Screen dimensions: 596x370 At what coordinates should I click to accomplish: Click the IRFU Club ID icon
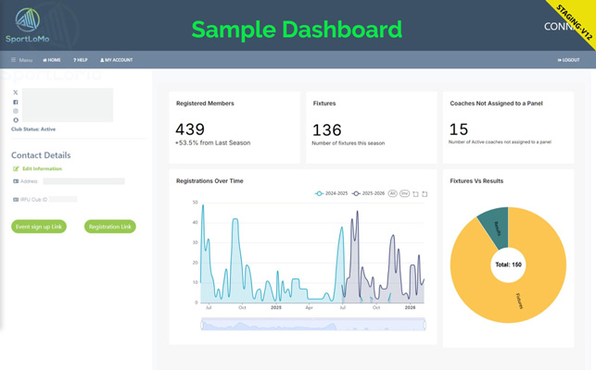pos(16,199)
